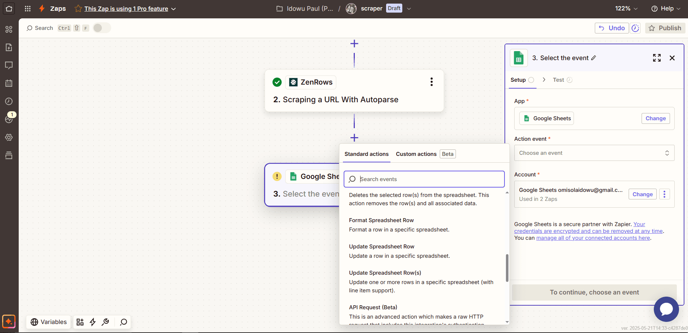
Task: Open the Zap file icon in sidebar
Action: [9, 47]
